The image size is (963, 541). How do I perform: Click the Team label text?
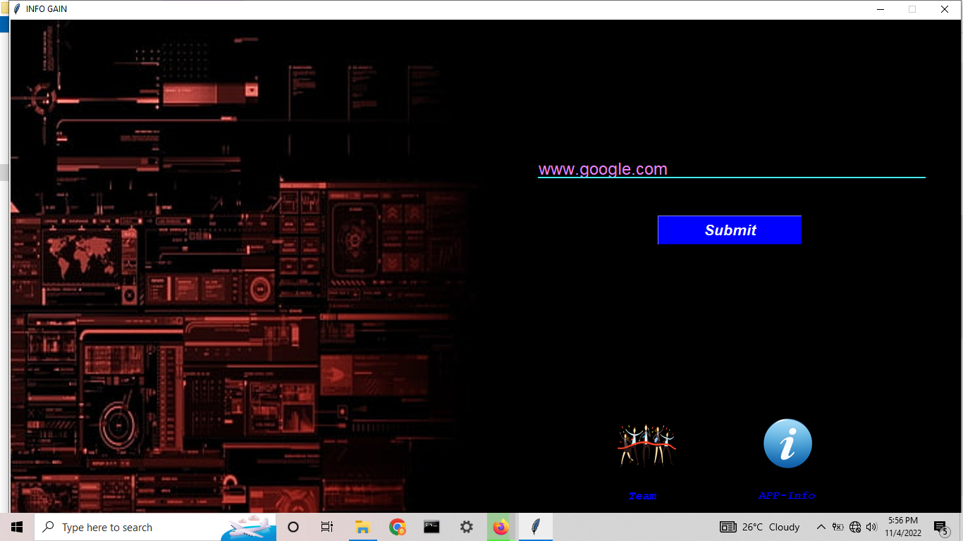tap(642, 497)
